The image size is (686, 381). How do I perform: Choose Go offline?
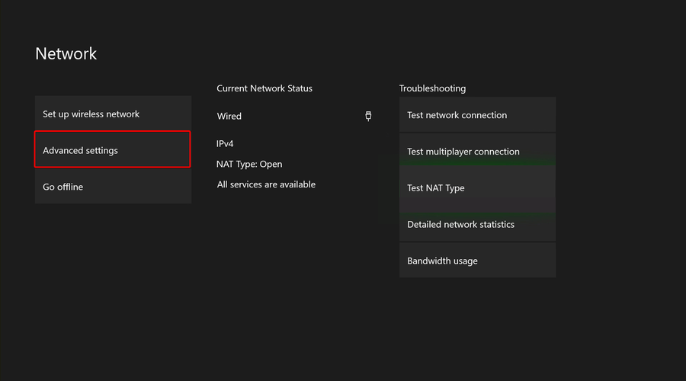pos(113,187)
